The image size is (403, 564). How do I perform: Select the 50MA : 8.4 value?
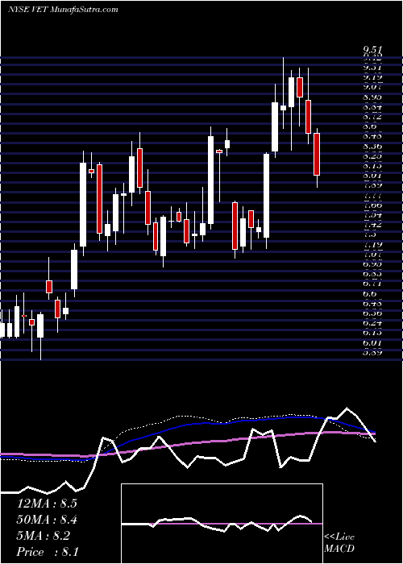click(x=47, y=520)
